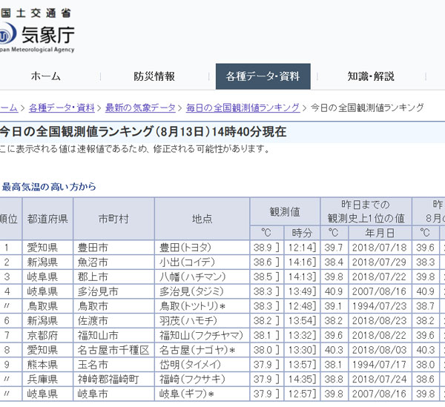Screen dimensions: 445x407
Task: Click the 38.6 observed temperature value
Action: 267,262
